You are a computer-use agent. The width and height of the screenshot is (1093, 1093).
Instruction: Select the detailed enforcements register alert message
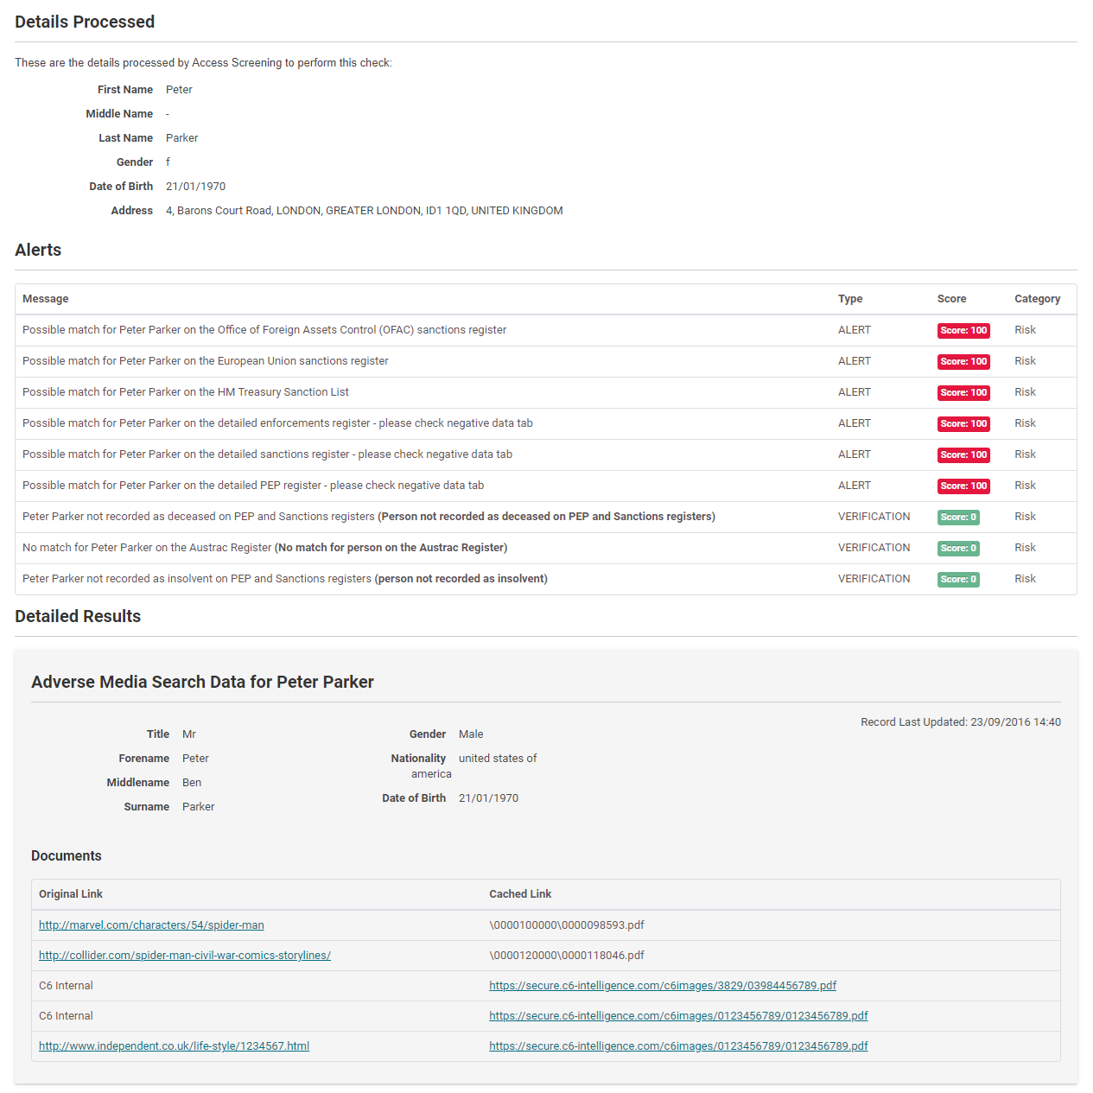[x=277, y=423]
